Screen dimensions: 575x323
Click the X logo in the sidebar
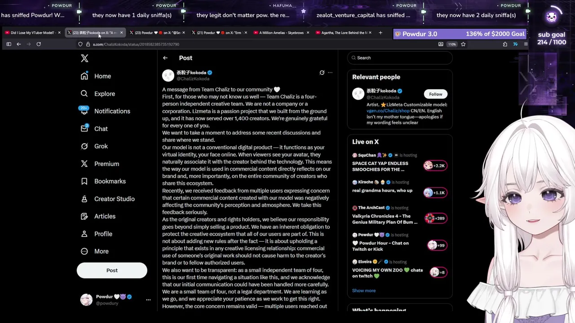[x=84, y=58]
